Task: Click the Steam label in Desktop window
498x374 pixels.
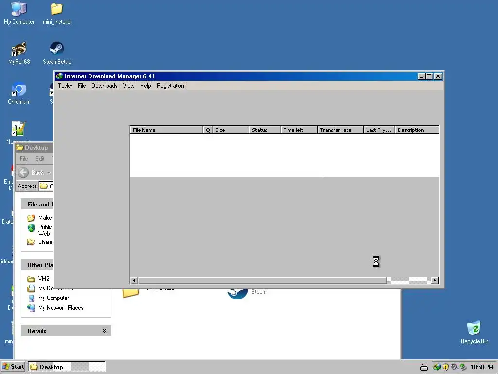Action: pos(259,292)
